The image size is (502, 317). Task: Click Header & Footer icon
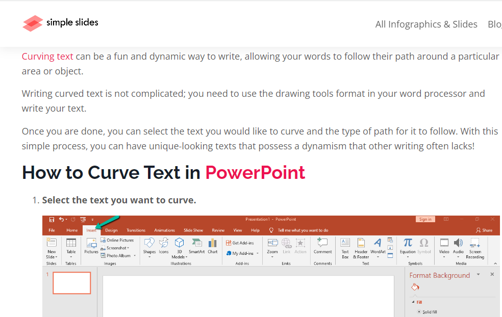point(361,243)
